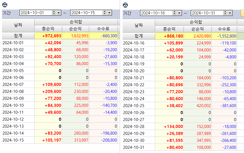Screen dimensions: 244x153
Task: Click the +105,899 profit value
Action: click(x=173, y=43)
